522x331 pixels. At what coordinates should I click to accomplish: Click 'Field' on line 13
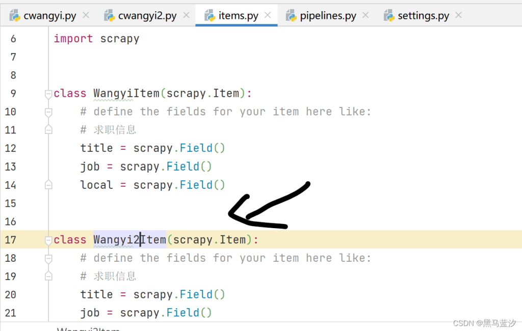click(183, 167)
